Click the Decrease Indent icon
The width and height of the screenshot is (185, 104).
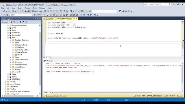(x=88, y=15)
